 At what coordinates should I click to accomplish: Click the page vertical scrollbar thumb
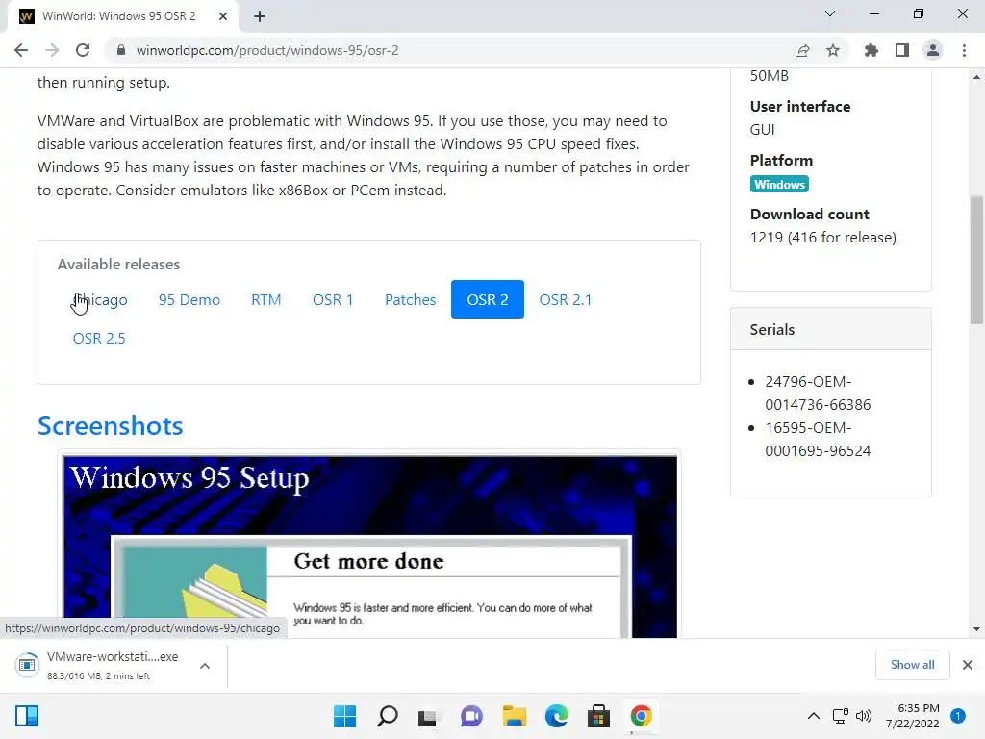coord(976,260)
